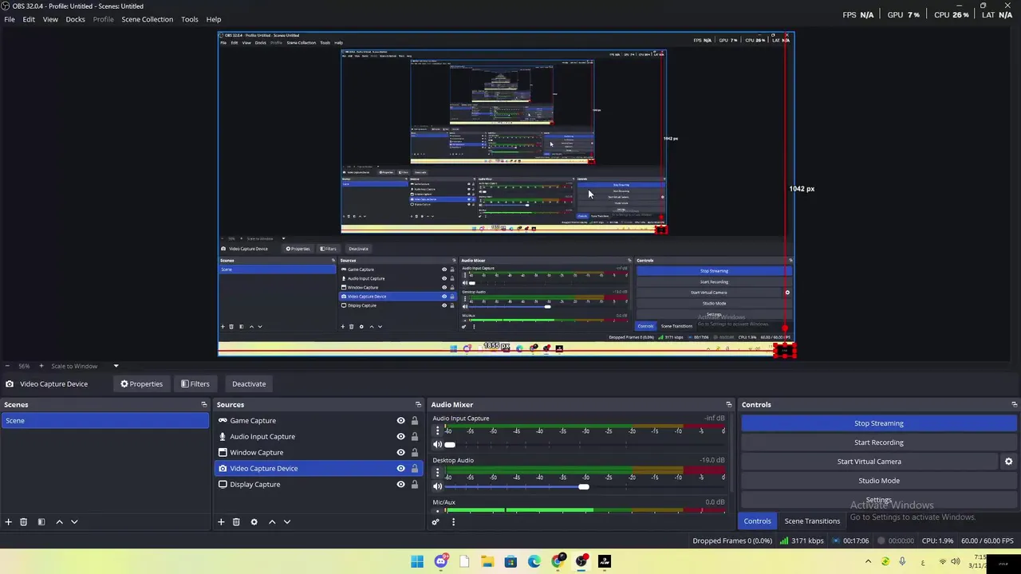This screenshot has width=1021, height=574.
Task: Add a new scene with plus icon
Action: (8, 521)
